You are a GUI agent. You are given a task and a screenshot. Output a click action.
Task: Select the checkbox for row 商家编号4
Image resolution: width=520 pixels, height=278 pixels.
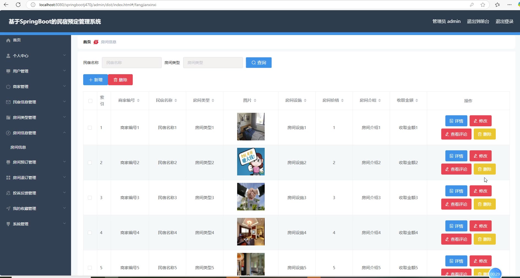pos(90,233)
